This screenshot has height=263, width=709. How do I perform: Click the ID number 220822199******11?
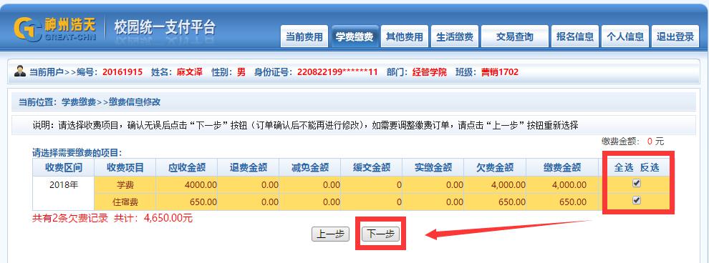337,71
